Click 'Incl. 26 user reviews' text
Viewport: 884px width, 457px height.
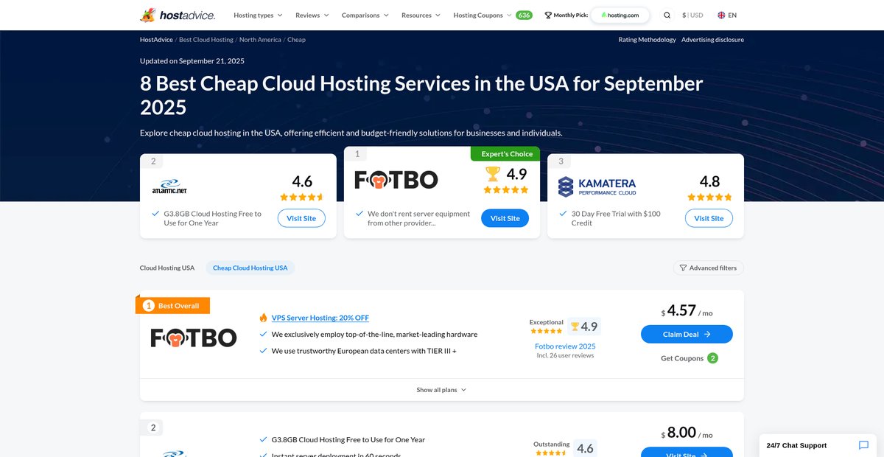[565, 355]
